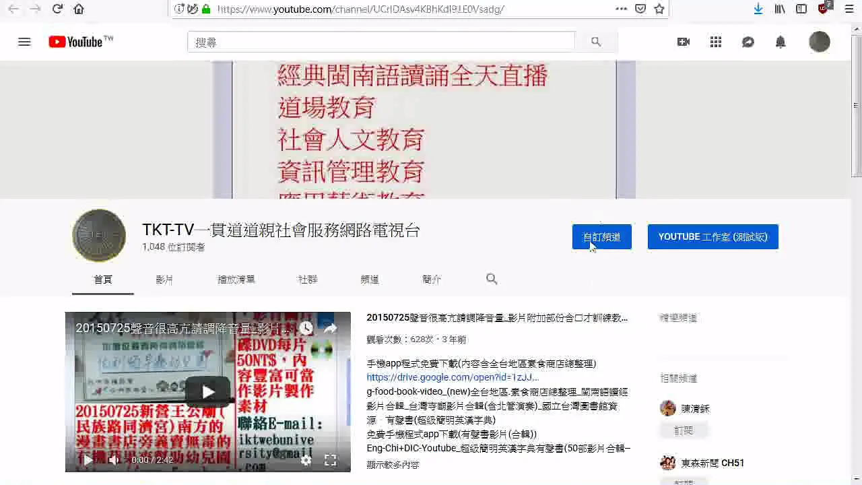Select the 首頁 channel tab
Viewport: 862px width, 485px height.
tap(103, 280)
